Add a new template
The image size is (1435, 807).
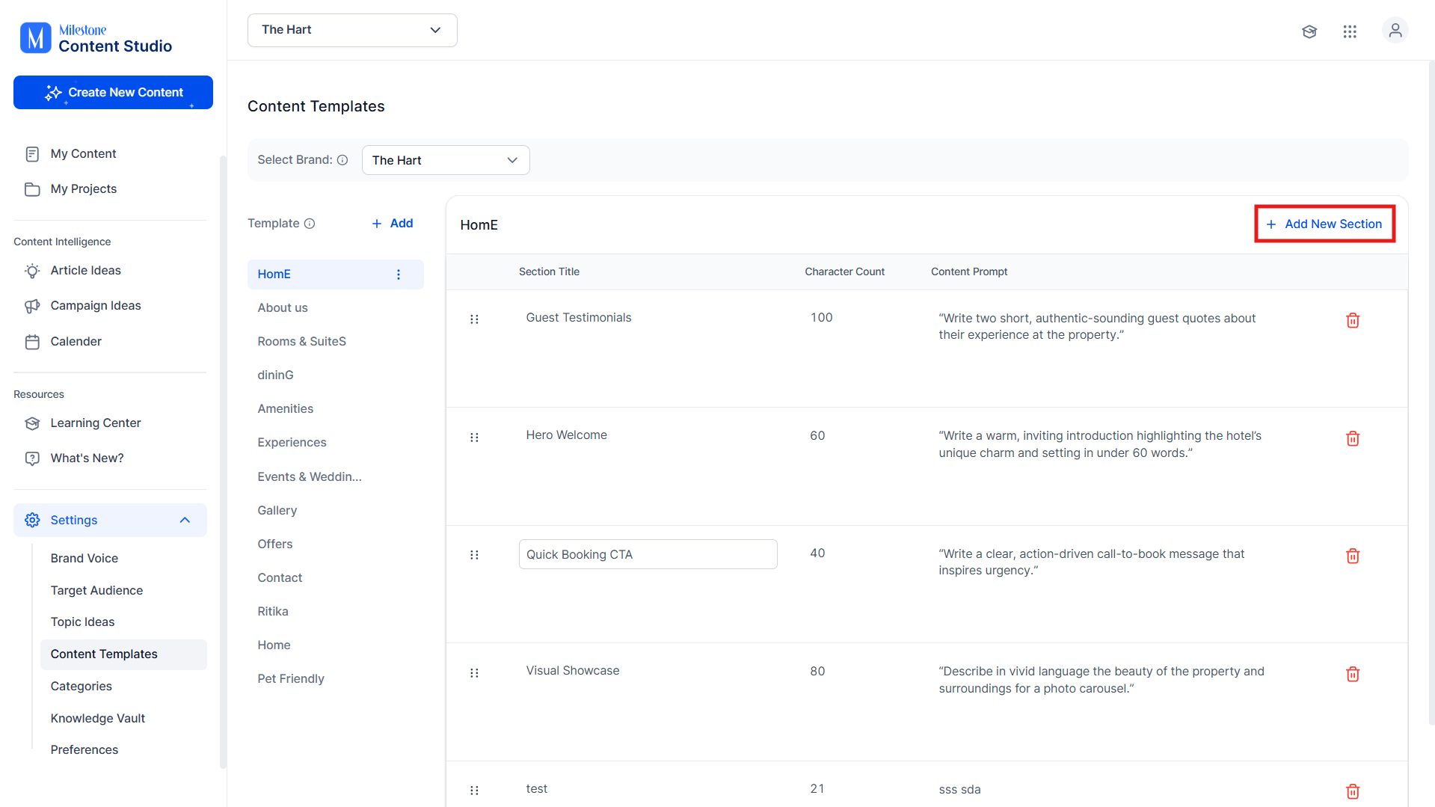pos(393,224)
